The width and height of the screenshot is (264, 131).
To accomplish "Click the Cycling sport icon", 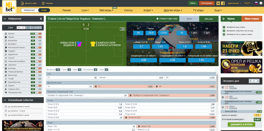I will pos(6,75).
